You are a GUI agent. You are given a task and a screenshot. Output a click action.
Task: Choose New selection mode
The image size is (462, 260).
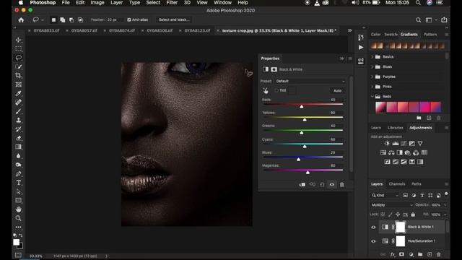pyautogui.click(x=53, y=19)
